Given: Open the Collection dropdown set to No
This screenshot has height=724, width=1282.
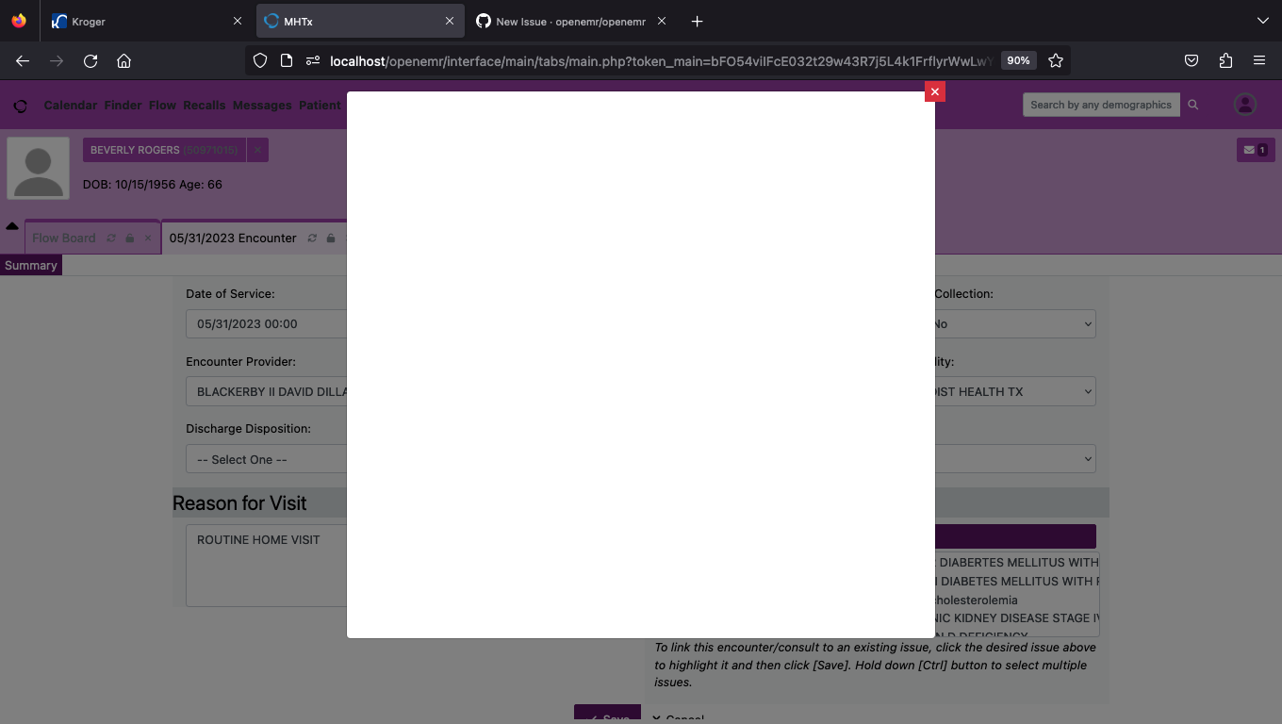Looking at the screenshot, I should pos(1016,323).
